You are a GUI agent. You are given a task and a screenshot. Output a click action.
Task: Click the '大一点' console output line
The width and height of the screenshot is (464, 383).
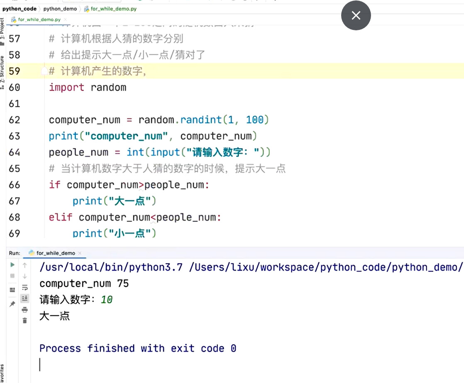(54, 316)
